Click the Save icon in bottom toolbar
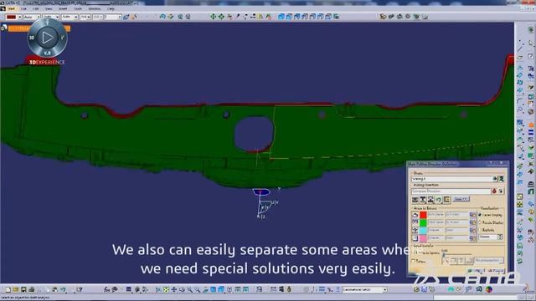The width and height of the screenshot is (536, 301). click(x=23, y=290)
